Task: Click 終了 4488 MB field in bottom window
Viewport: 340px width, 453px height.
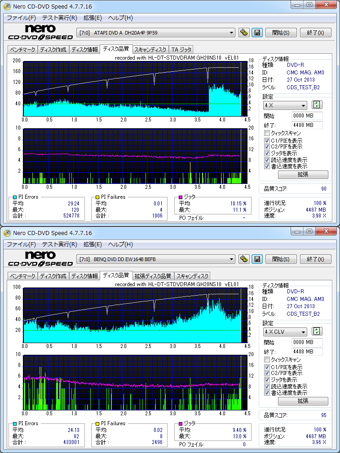Action: click(x=307, y=352)
